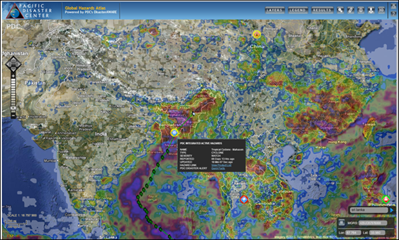Open help with the question mark icon

pyautogui.click(x=393, y=14)
